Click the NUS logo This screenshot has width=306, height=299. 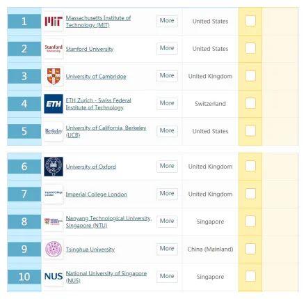point(54,277)
